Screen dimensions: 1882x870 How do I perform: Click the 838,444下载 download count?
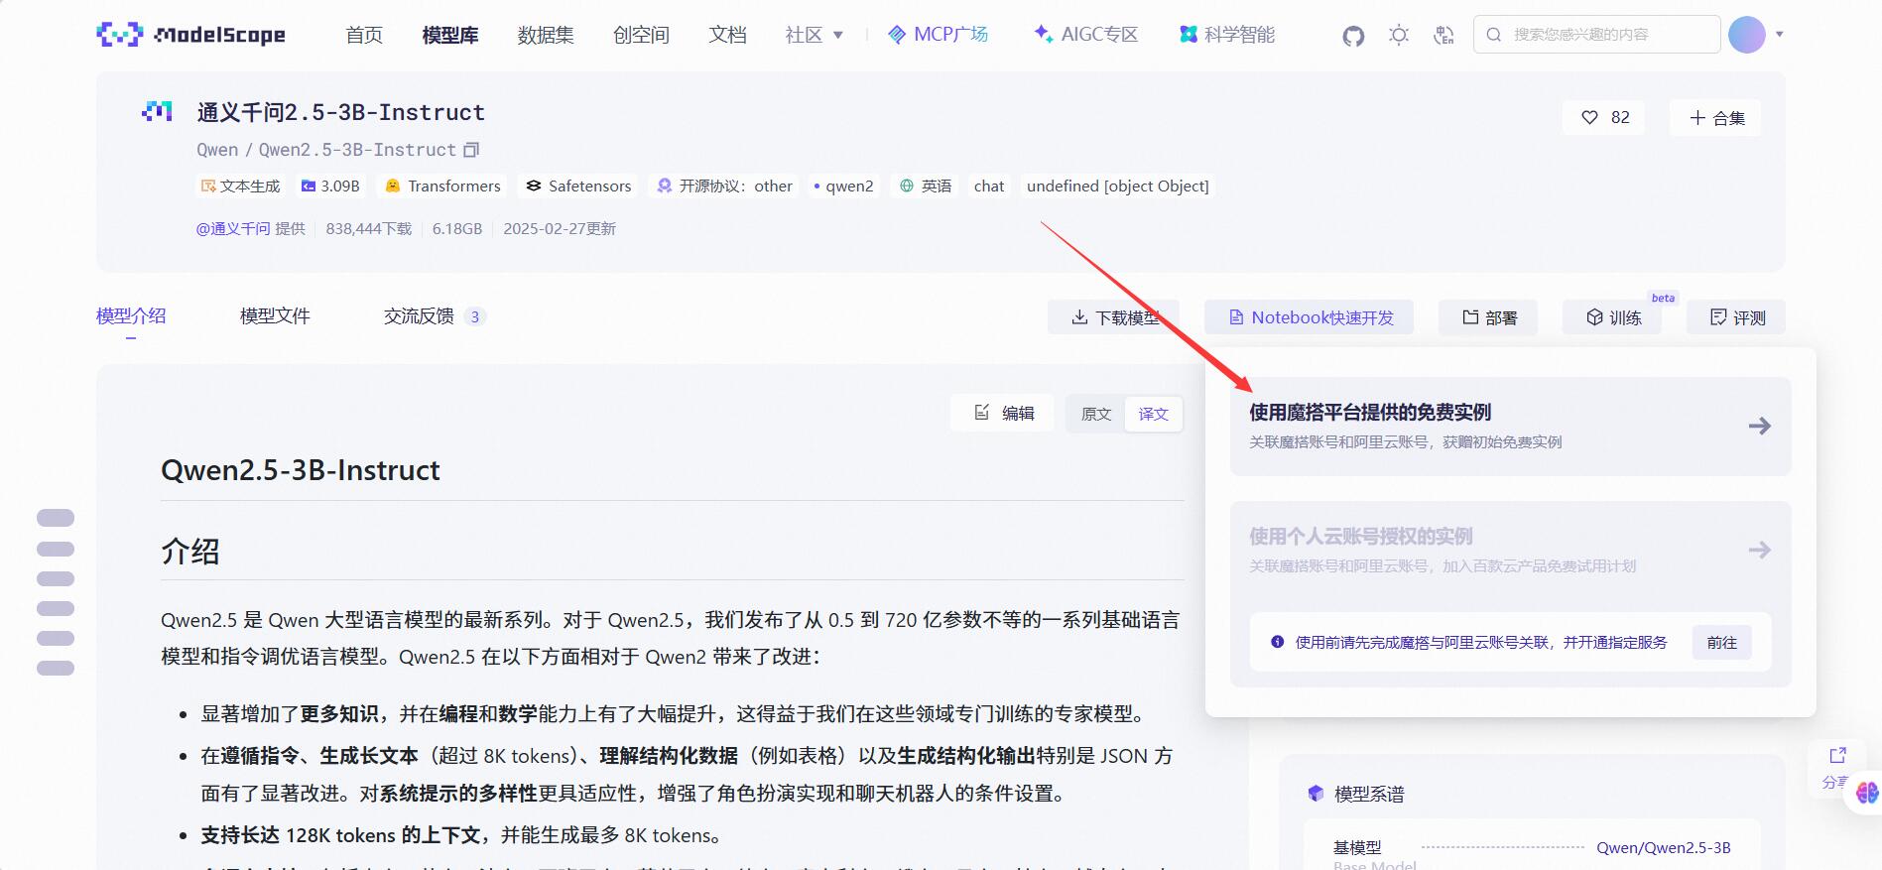(368, 229)
